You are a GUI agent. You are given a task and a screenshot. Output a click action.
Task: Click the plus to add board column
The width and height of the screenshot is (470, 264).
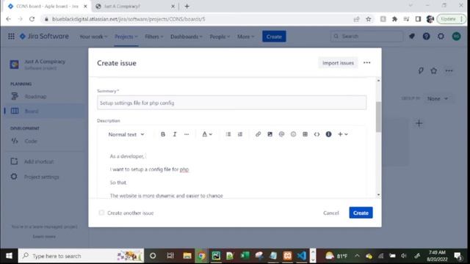point(419,123)
